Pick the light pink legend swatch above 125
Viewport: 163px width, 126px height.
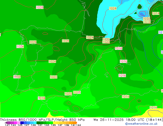[19, 123]
